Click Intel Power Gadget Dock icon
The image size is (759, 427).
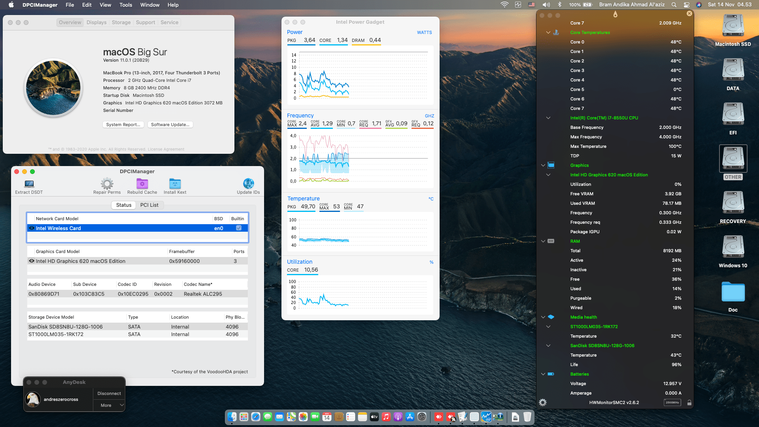click(486, 417)
